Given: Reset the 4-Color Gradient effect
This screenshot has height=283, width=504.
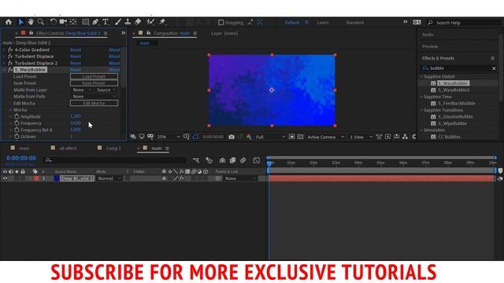Looking at the screenshot, I should pos(76,50).
